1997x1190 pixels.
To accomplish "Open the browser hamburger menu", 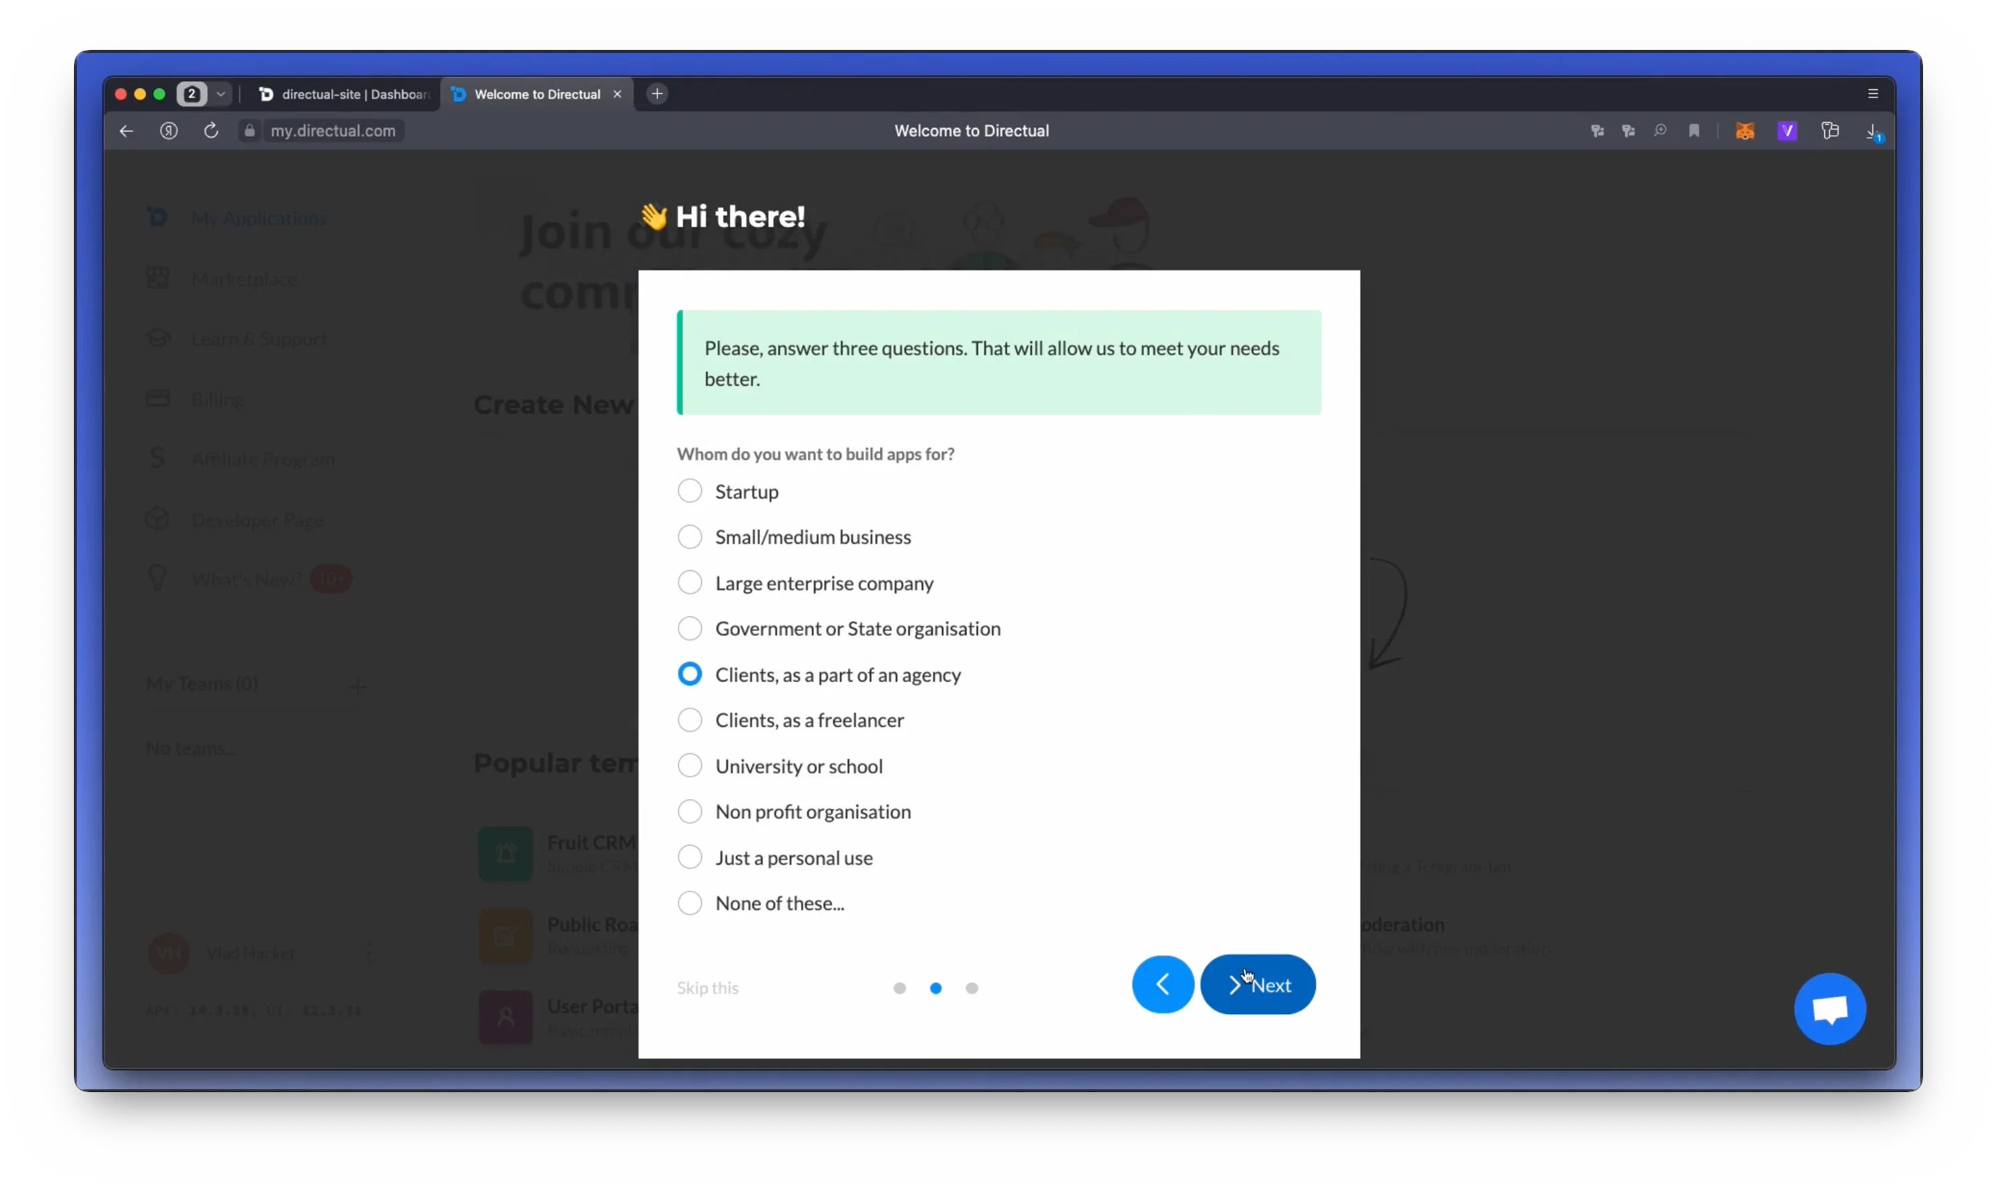I will pos(1873,94).
